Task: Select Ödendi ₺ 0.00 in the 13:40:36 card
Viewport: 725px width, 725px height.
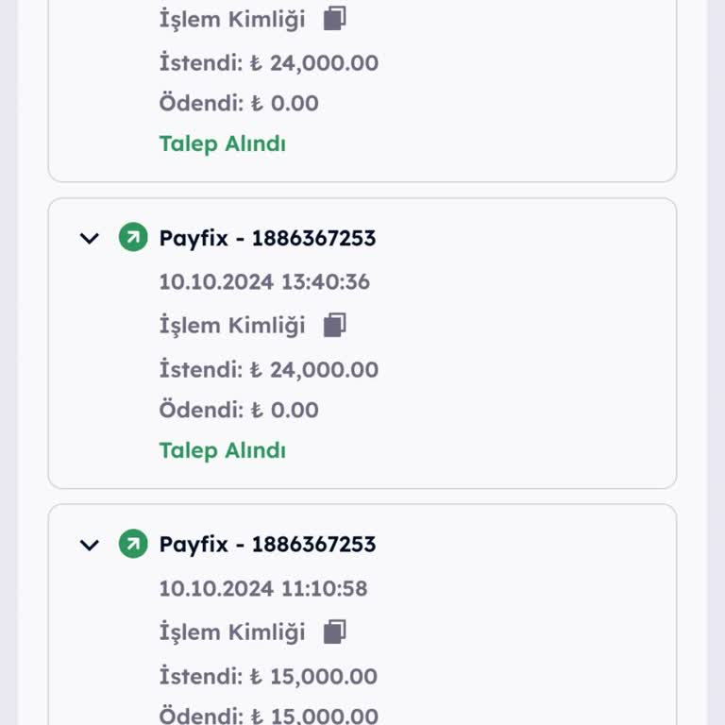Action: click(x=239, y=411)
